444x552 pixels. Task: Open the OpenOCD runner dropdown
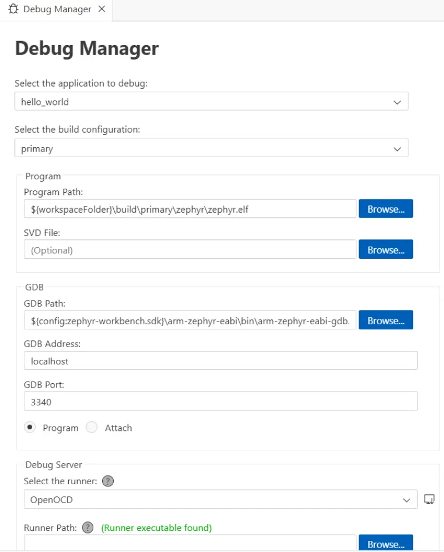coord(220,499)
